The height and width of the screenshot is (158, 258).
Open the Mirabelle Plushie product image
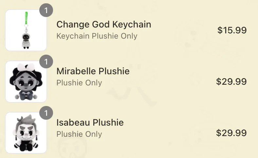[x=26, y=81]
